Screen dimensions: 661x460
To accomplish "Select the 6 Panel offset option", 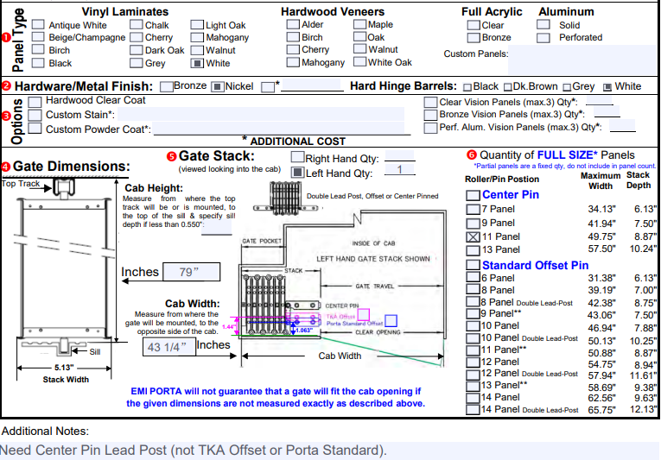I will click(473, 277).
